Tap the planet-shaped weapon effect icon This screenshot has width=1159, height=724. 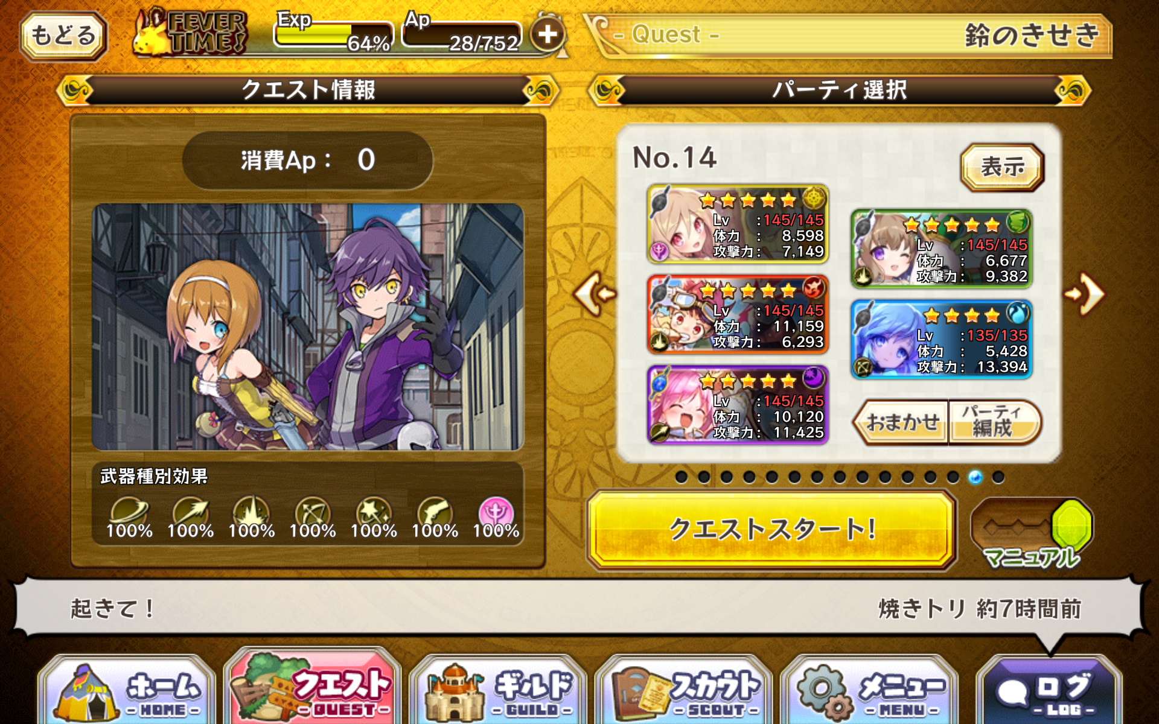pyautogui.click(x=129, y=513)
